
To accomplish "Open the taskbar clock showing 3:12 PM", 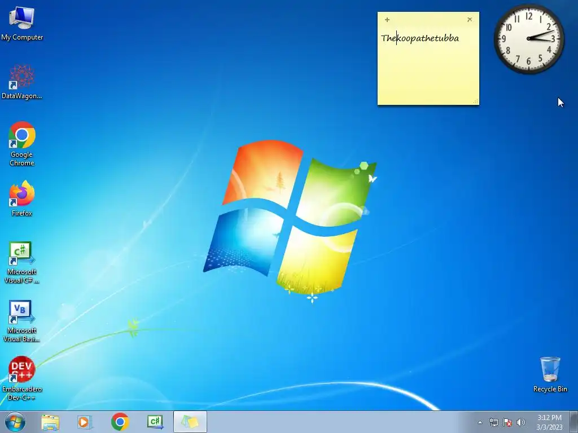I will 549,422.
